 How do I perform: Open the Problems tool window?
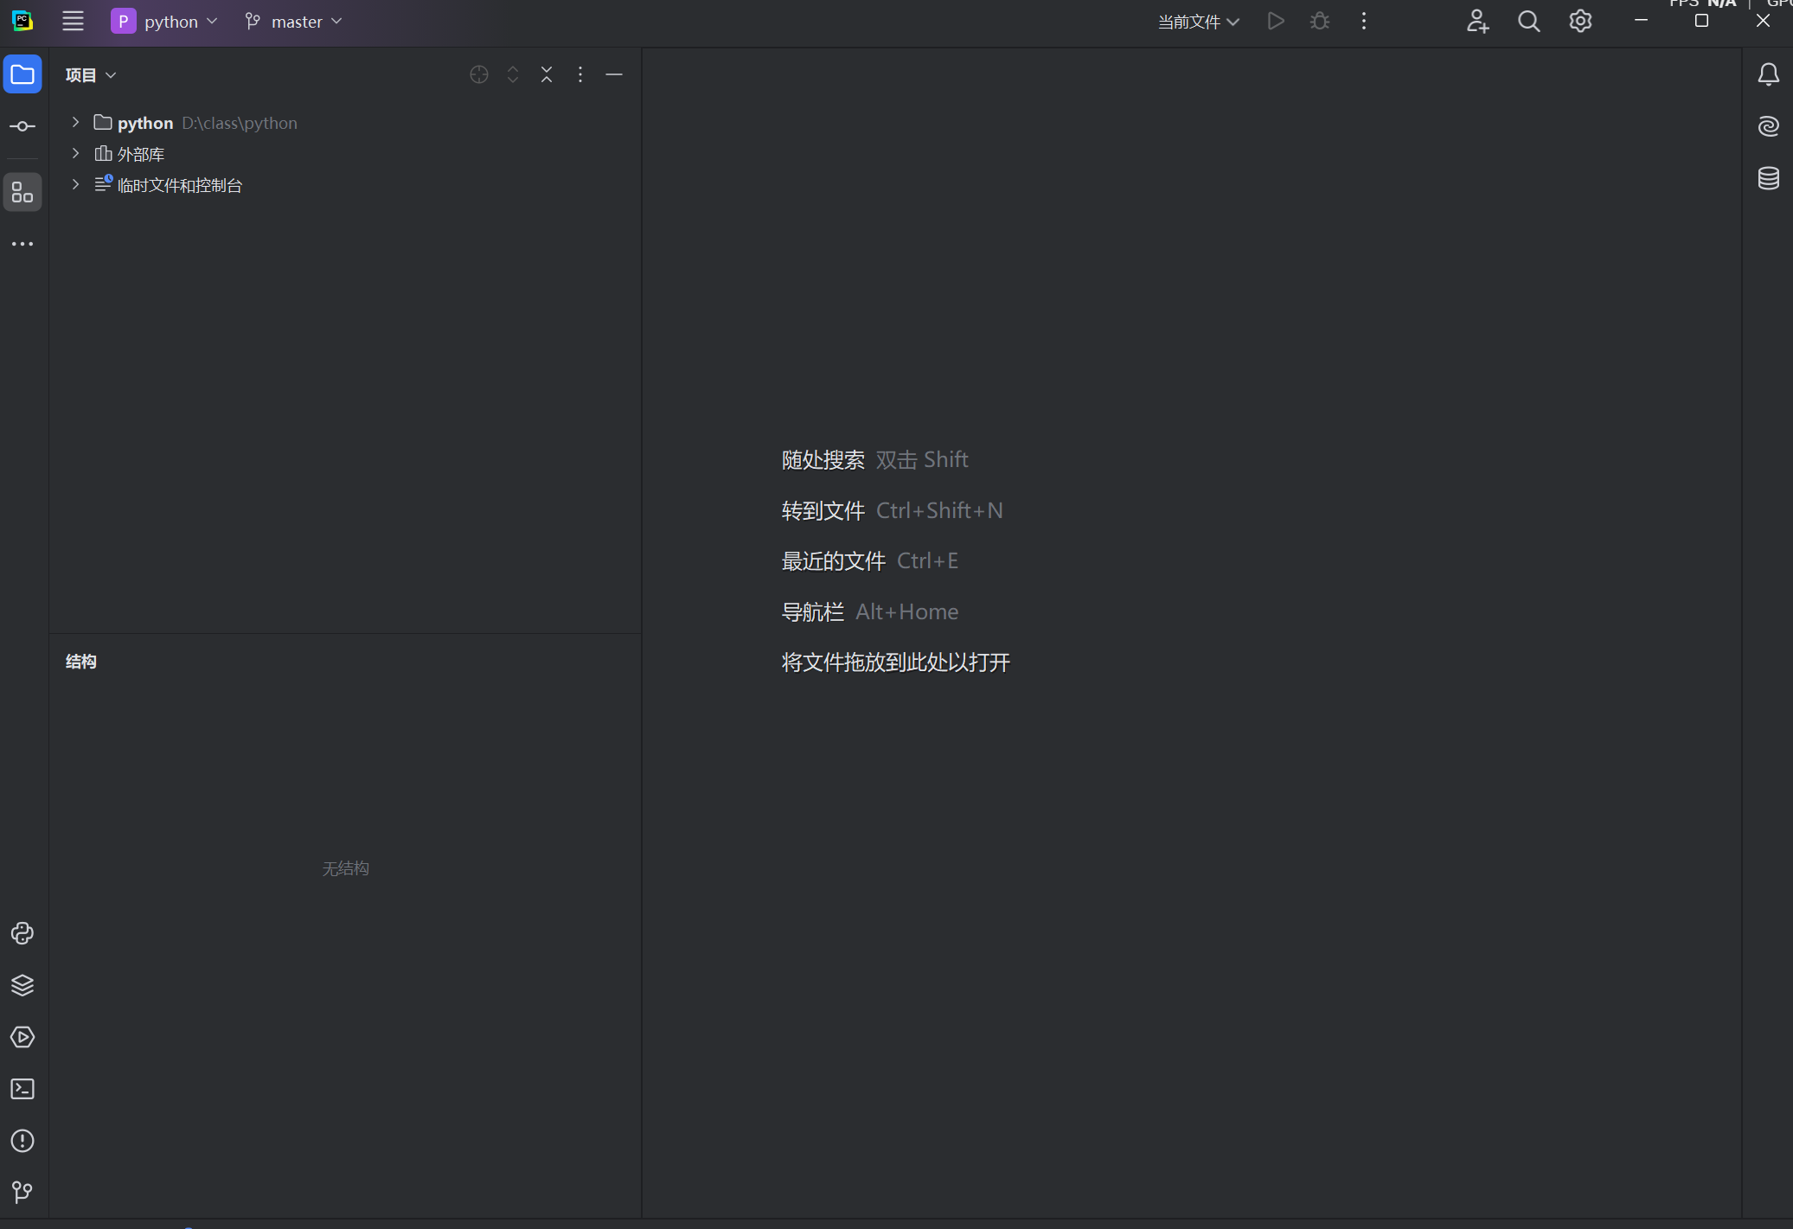[x=22, y=1141]
